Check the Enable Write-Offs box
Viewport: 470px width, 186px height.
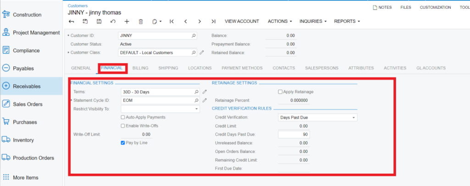pos(123,126)
